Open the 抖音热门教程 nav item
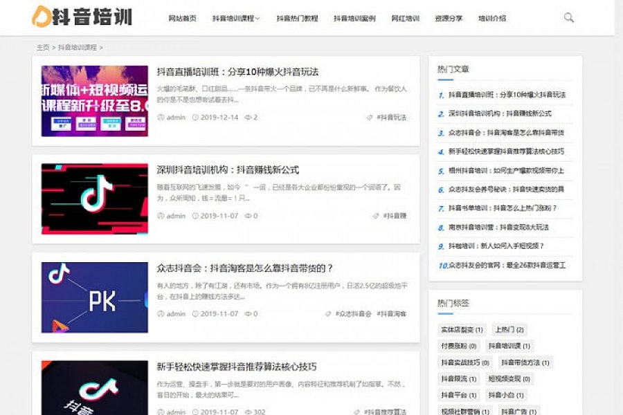The width and height of the screenshot is (623, 415). 297,18
